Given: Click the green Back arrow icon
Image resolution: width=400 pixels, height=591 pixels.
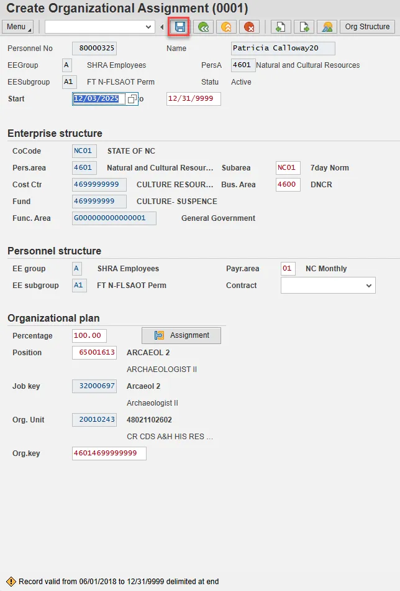Looking at the screenshot, I should pyautogui.click(x=202, y=27).
